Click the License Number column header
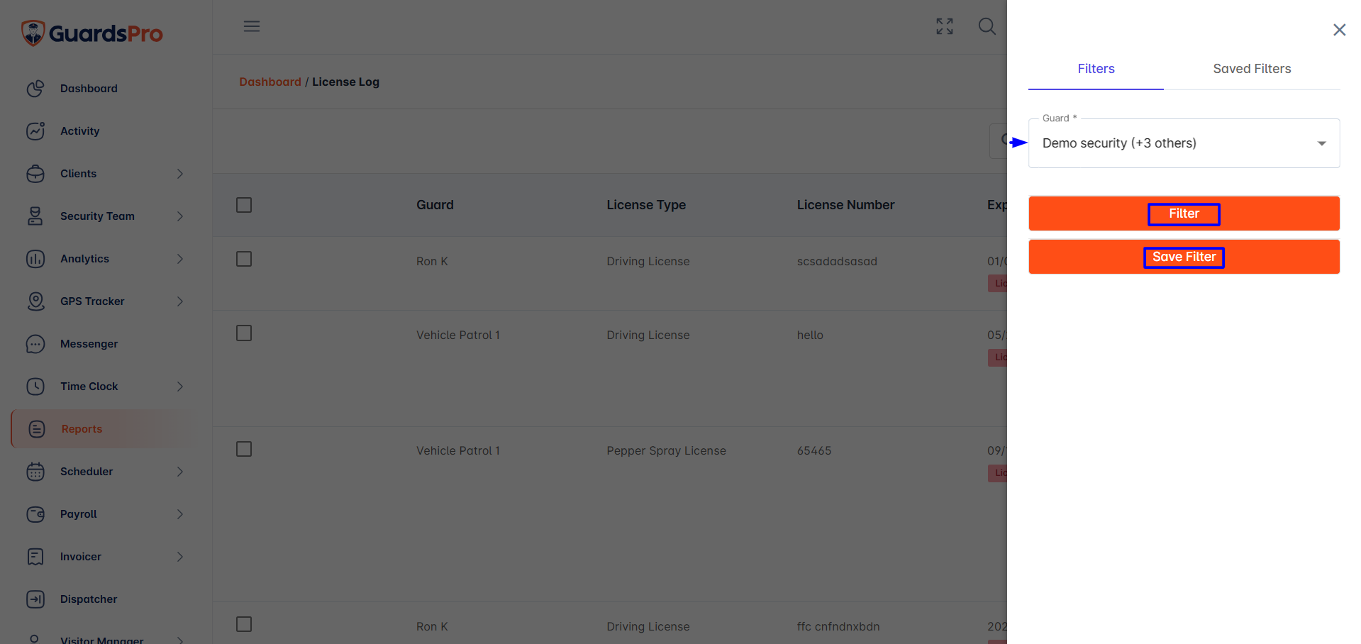Viewport: 1361px width, 644px height. 845,205
